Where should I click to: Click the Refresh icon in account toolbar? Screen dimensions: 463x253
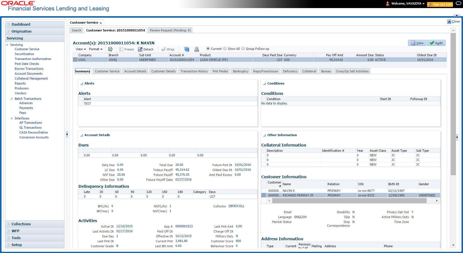(187, 49)
